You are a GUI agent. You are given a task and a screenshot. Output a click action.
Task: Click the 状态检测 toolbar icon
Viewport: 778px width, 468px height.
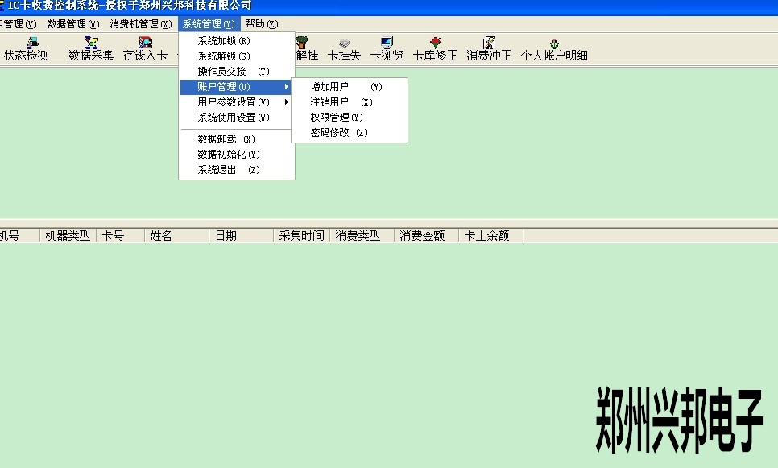pyautogui.click(x=27, y=49)
